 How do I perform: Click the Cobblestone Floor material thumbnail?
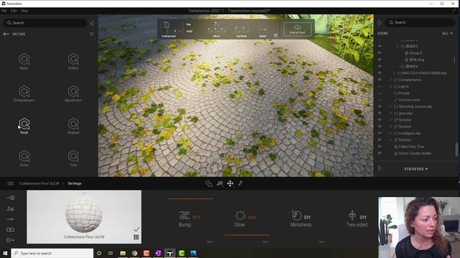pyautogui.click(x=84, y=216)
